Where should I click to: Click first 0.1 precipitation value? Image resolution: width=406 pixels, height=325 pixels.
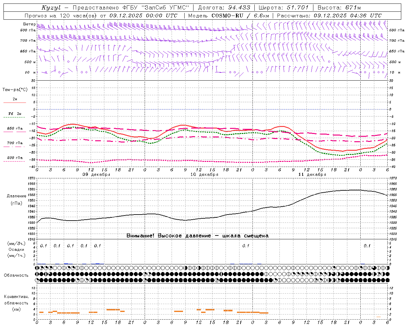click(x=43, y=246)
